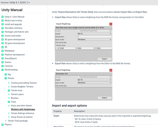Click the Depth property table cell
Image resolution: width=158 pixels, height=127 pixels.
pyautogui.click(x=62, y=119)
